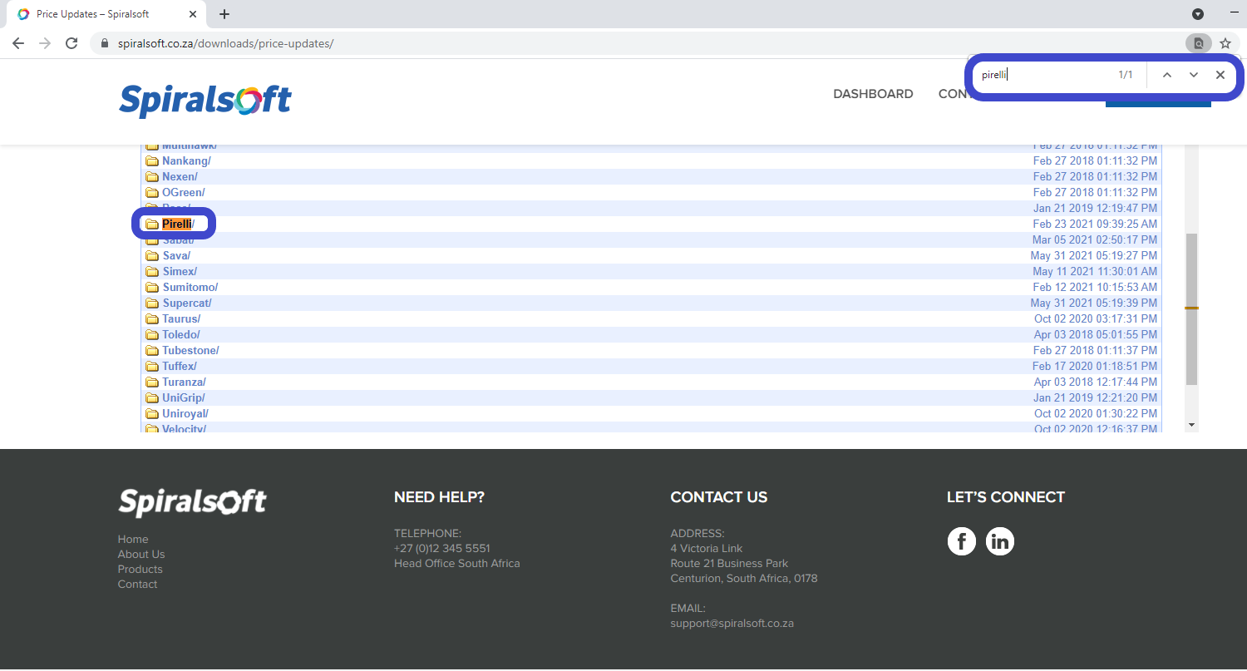Open the Uniroyal folder
Screen dimensions: 1247x671
pos(185,413)
